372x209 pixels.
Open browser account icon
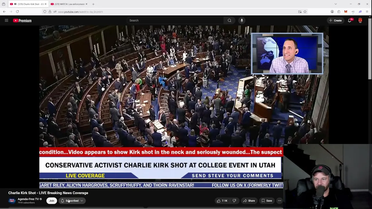click(x=332, y=12)
